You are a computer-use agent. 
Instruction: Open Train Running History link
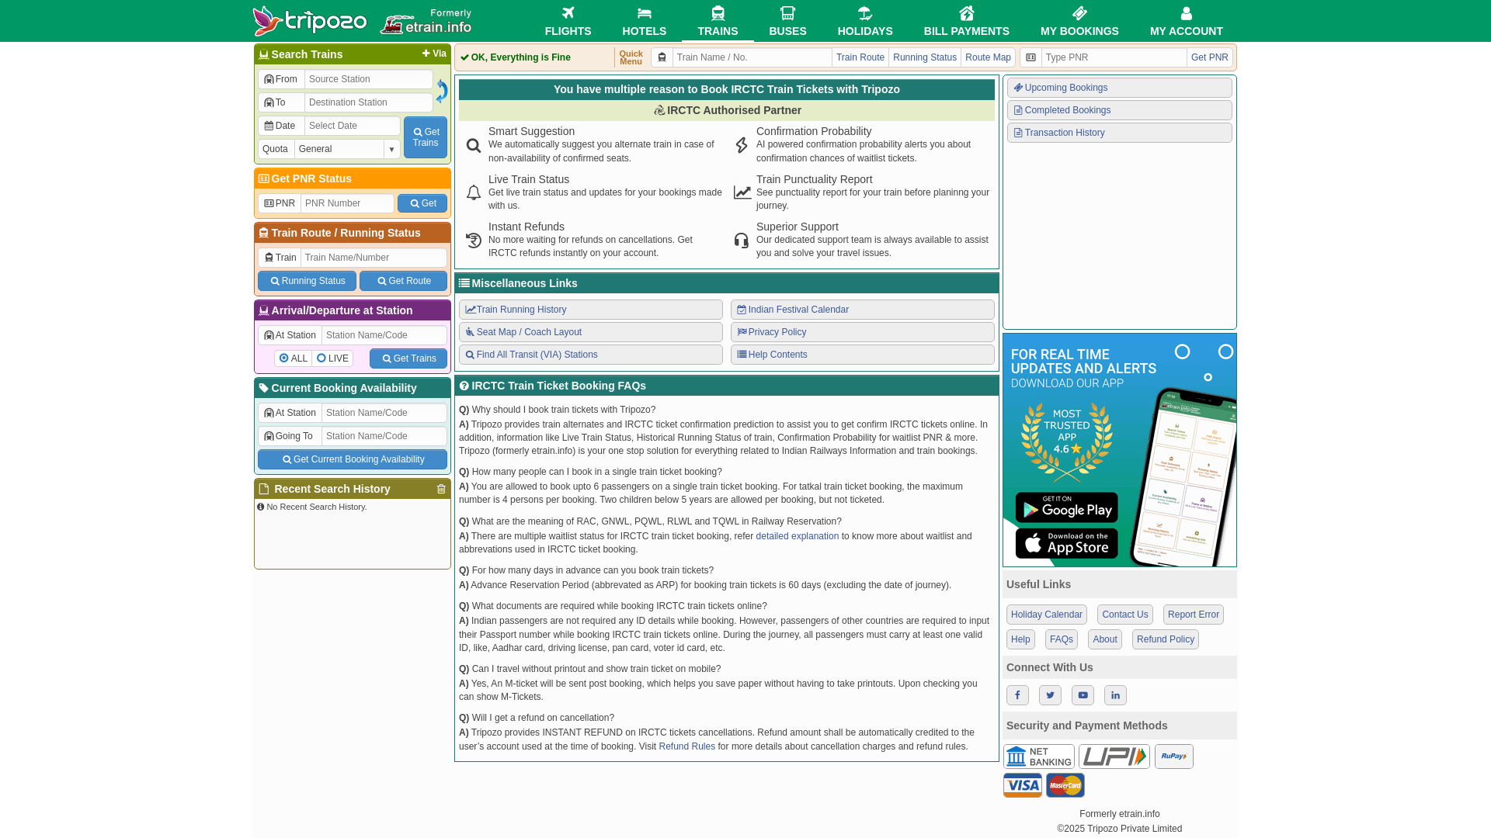pyautogui.click(x=591, y=310)
